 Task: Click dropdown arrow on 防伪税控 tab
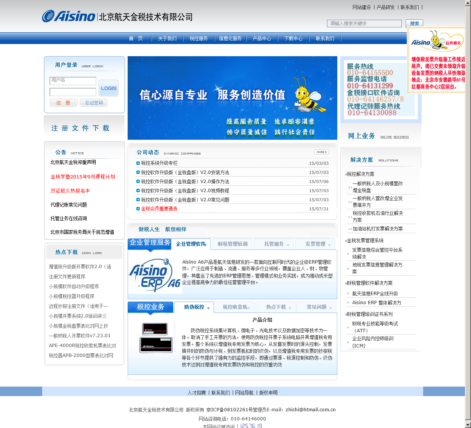(x=209, y=308)
